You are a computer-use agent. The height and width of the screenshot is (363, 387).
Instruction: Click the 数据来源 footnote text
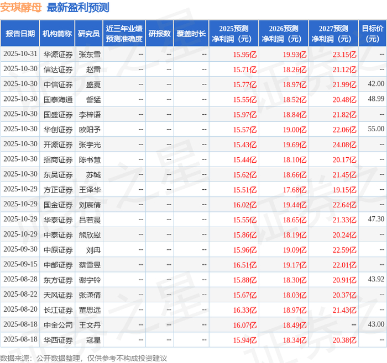pyautogui.click(x=83, y=358)
